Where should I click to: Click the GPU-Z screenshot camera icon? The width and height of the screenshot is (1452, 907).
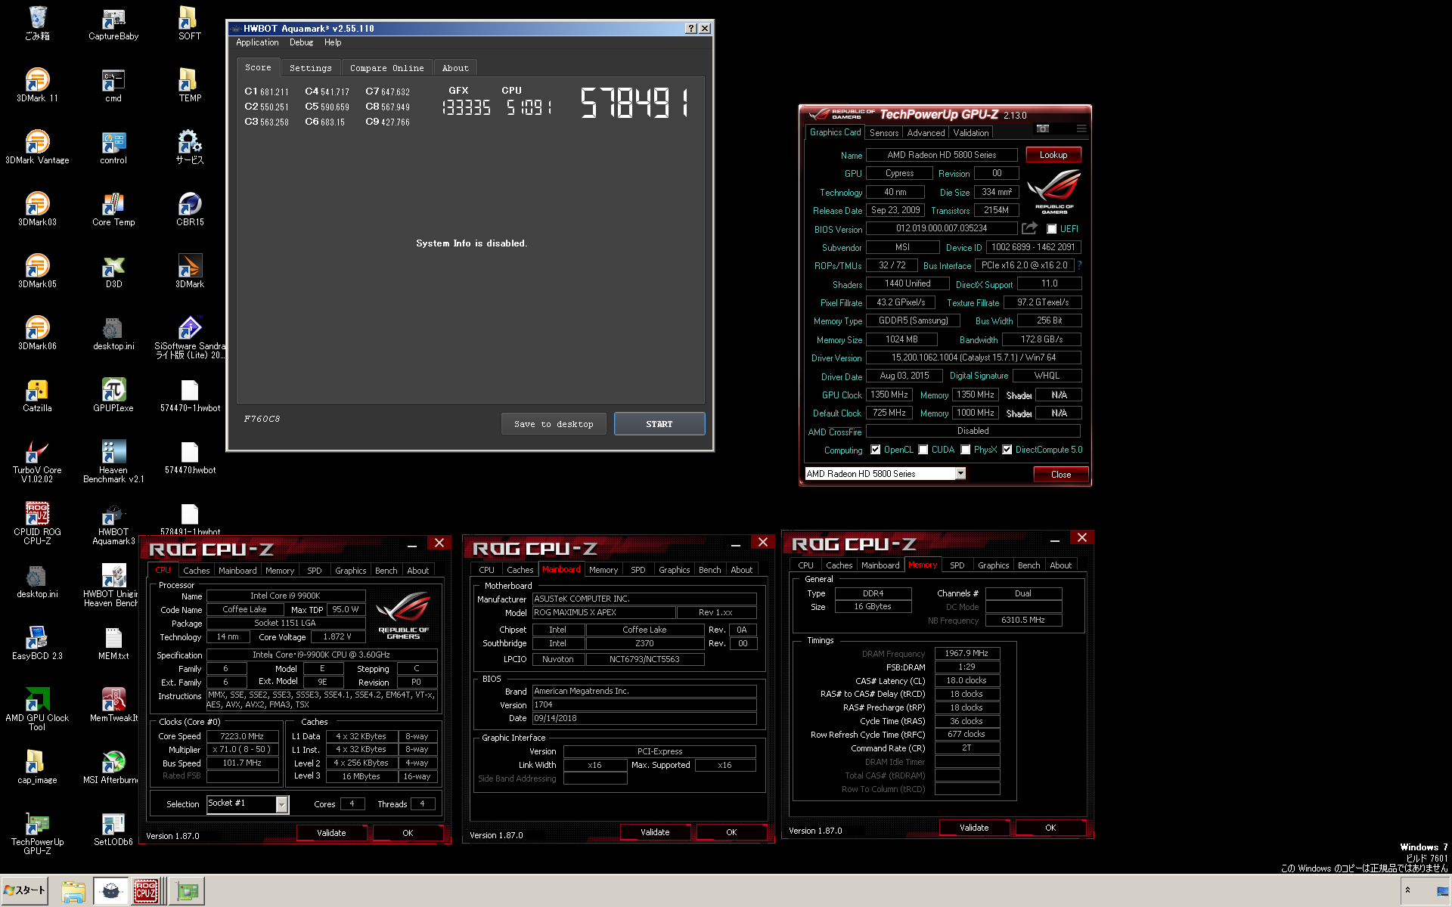[1043, 128]
